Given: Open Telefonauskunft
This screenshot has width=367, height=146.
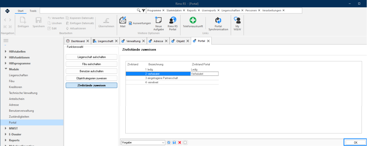Looking at the screenshot, I should [193, 22].
